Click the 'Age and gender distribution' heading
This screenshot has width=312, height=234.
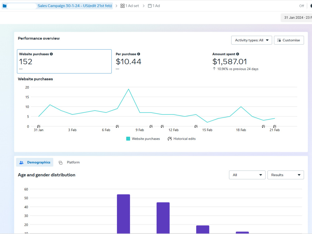[46, 175]
